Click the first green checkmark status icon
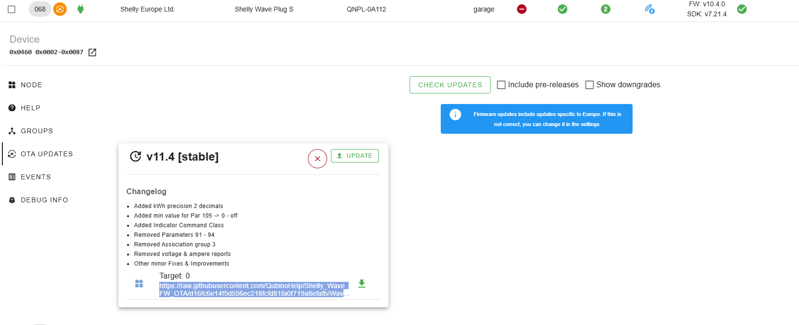This screenshot has width=799, height=325. [x=563, y=9]
